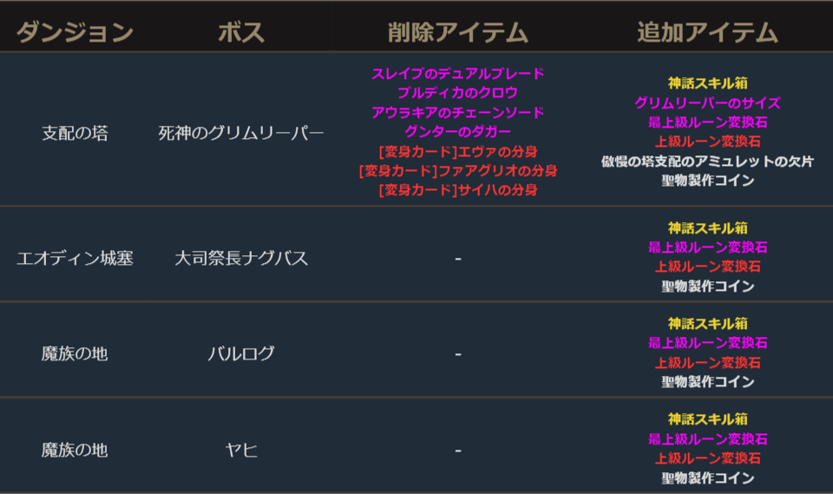Click the ダンジョン column header
Viewport: 833px width, 494px height.
75,34
